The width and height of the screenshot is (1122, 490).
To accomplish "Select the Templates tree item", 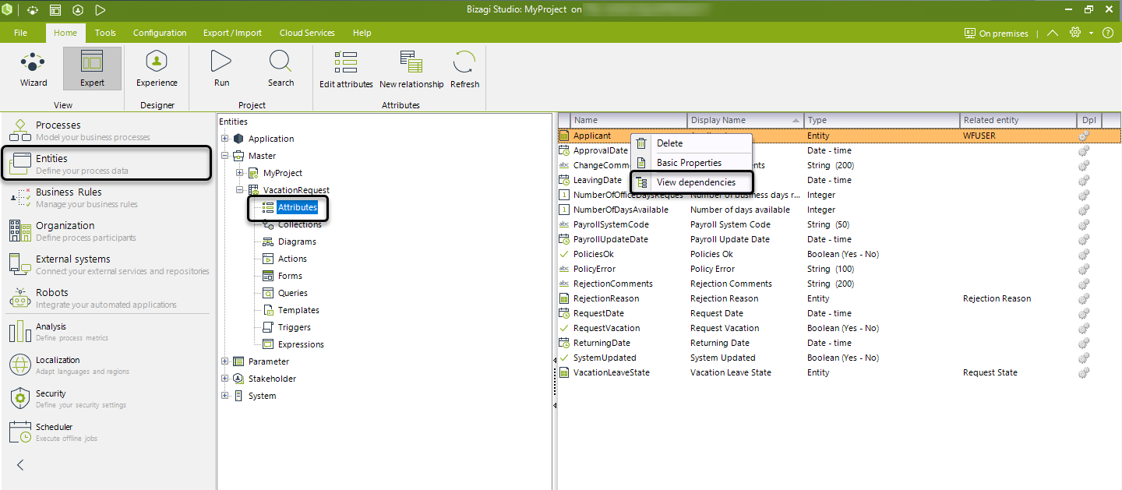I will pos(298,310).
